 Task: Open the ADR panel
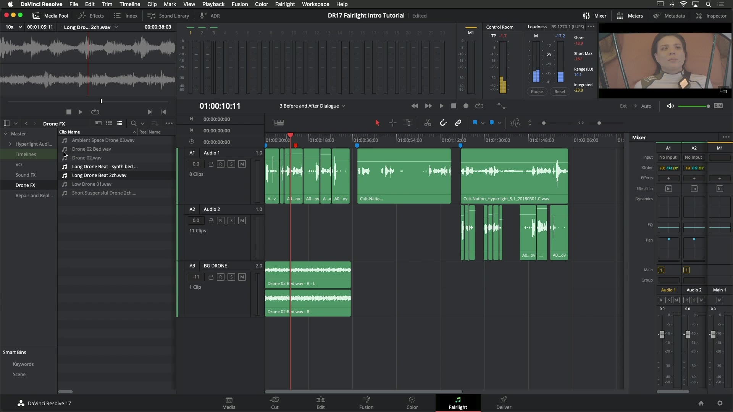click(210, 16)
